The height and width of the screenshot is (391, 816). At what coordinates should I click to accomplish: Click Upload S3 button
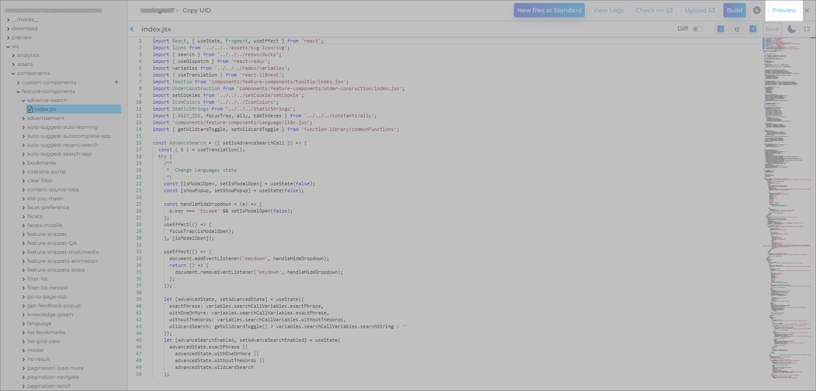tap(700, 10)
